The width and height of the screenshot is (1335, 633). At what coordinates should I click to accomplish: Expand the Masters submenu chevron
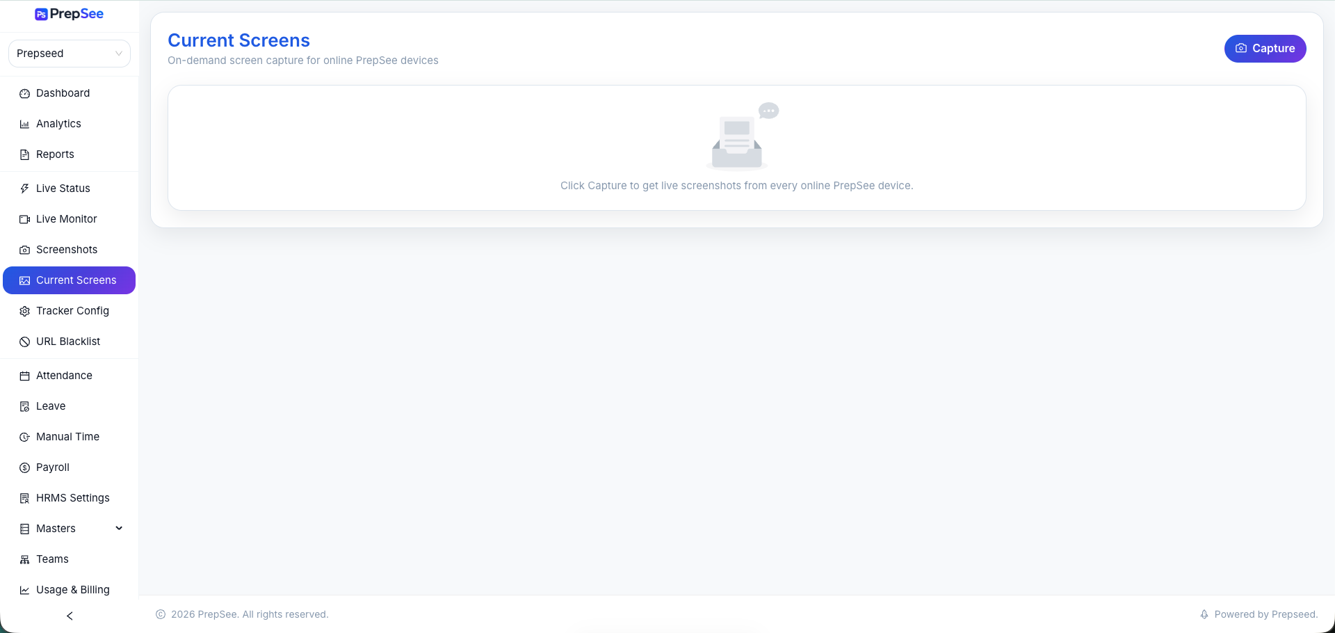[119, 529]
